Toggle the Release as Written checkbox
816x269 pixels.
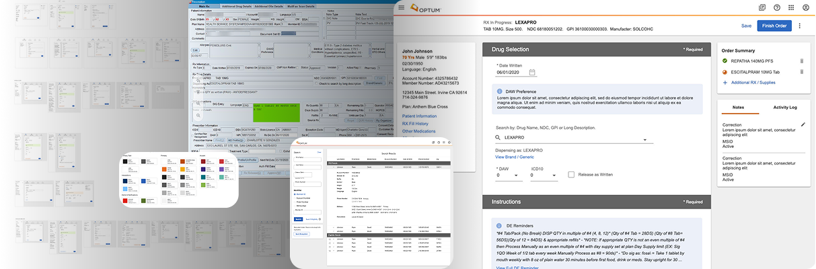(x=570, y=175)
